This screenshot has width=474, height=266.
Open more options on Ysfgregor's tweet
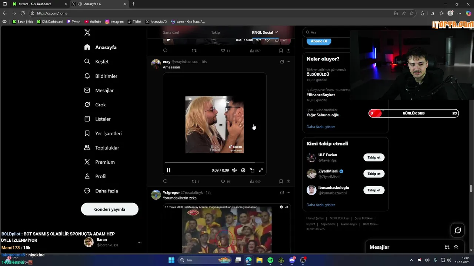pyautogui.click(x=288, y=192)
